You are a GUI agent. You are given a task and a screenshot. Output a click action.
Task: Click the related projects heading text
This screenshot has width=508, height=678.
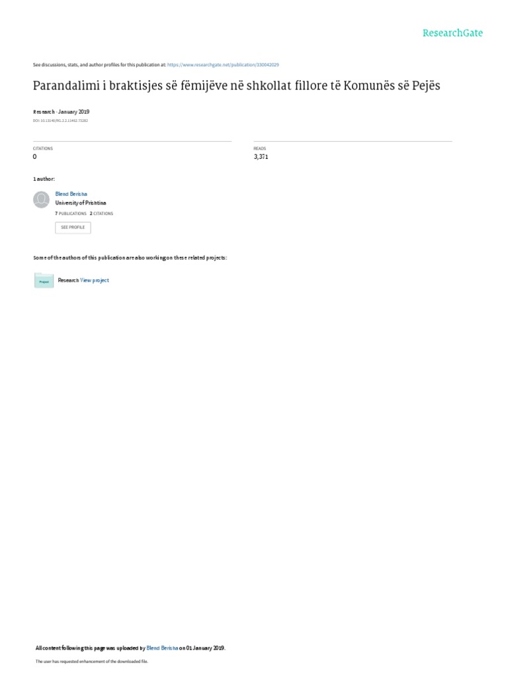pyautogui.click(x=130, y=258)
